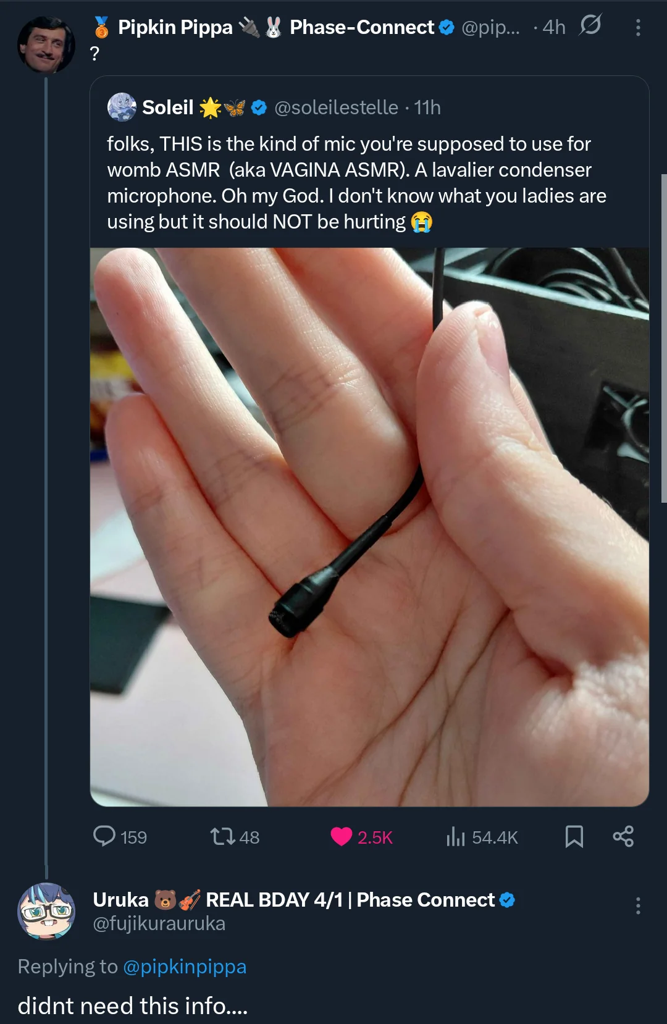The width and height of the screenshot is (667, 1024).
Task: Open Pipkin Pippa's profile avatar
Action: [x=46, y=45]
